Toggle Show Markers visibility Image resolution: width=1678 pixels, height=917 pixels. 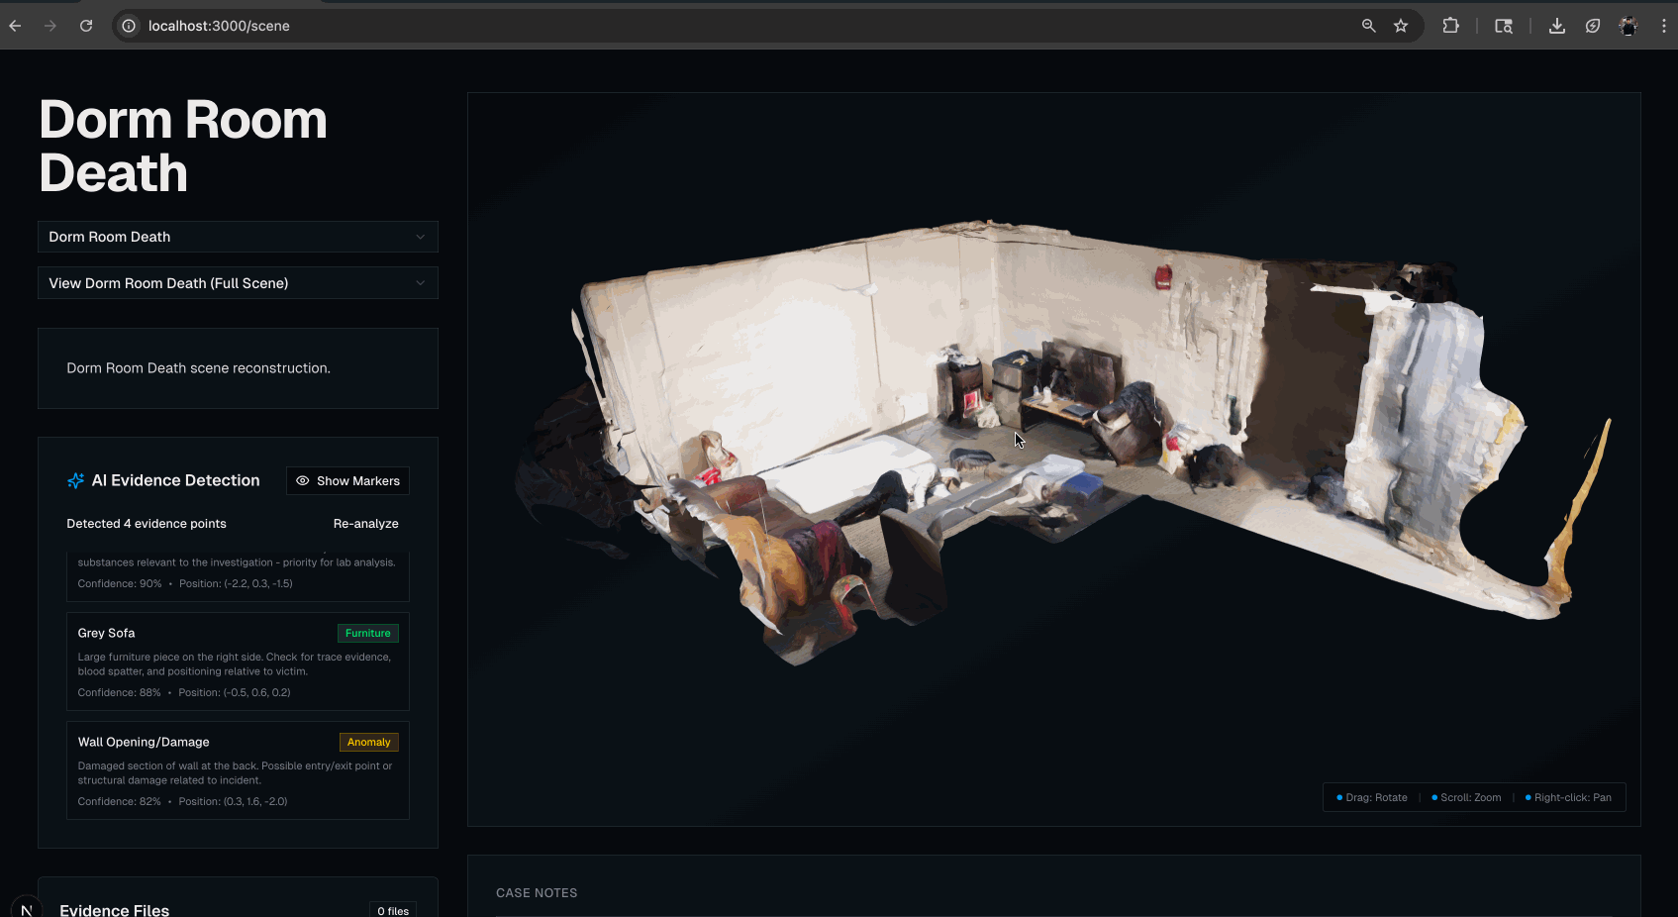[x=347, y=481]
